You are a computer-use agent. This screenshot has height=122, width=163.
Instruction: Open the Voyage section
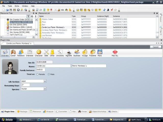pyautogui.click(x=85, y=53)
